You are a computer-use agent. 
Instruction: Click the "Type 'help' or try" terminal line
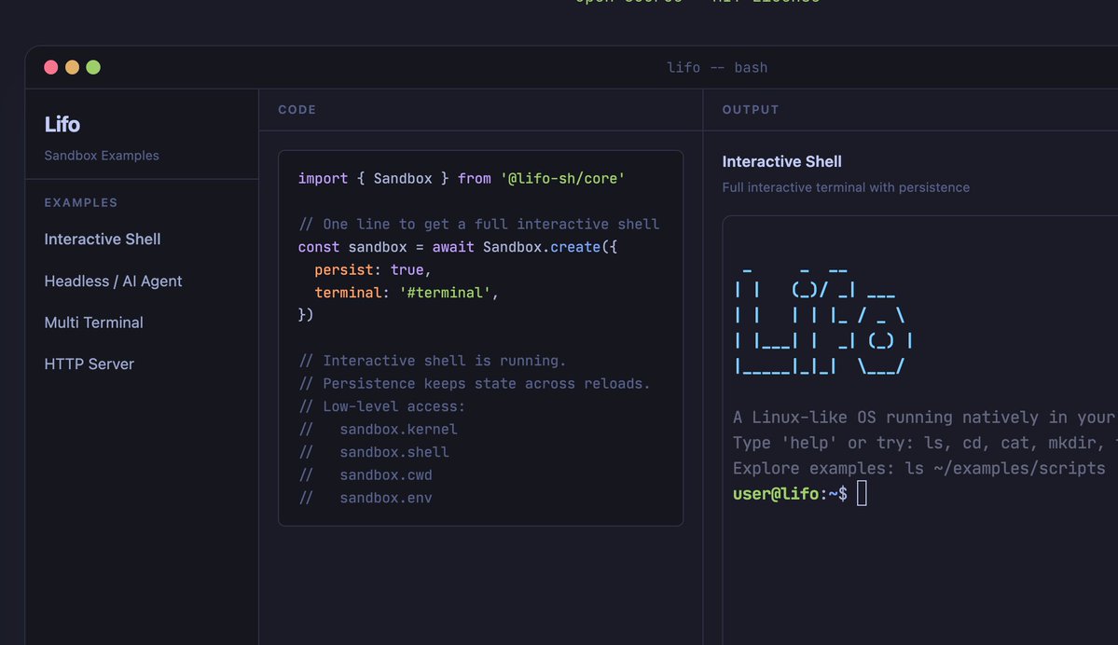click(x=925, y=444)
